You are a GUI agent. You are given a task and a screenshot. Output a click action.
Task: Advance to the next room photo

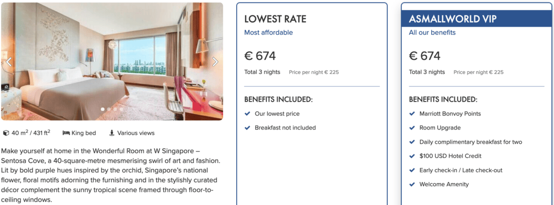pos(216,62)
